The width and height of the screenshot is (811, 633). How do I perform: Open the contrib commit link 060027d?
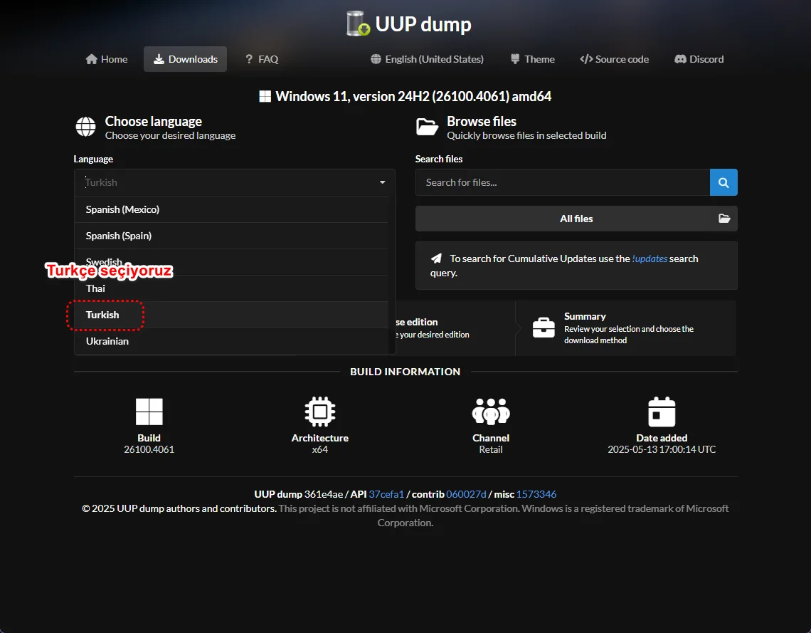tap(466, 494)
